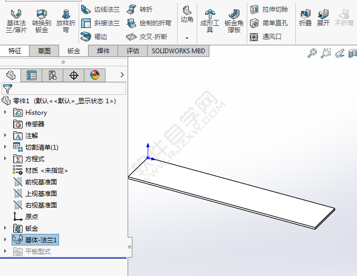
Task: Expand more manager tabs with the chevron
Action: pos(122,75)
